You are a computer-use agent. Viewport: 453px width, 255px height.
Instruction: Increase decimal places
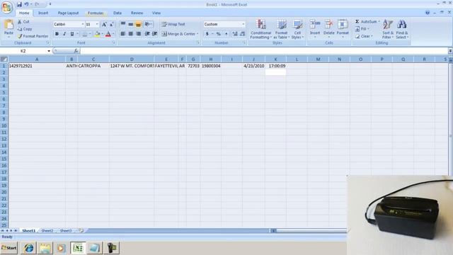pyautogui.click(x=235, y=34)
